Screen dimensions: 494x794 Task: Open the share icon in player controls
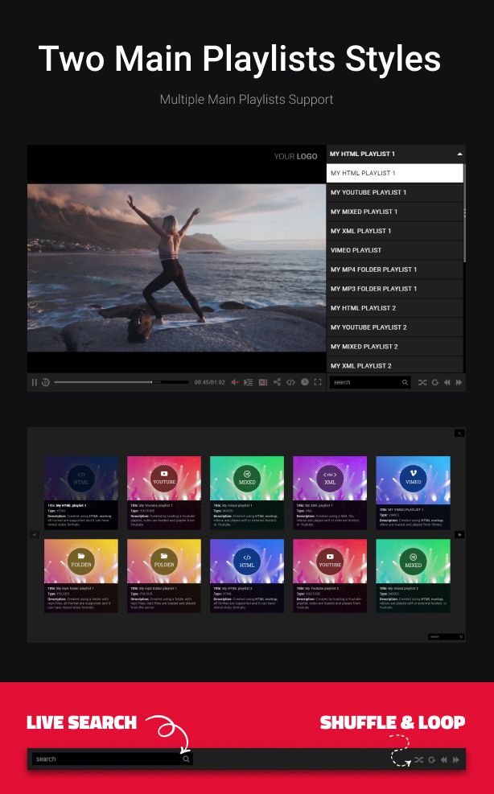tap(278, 382)
